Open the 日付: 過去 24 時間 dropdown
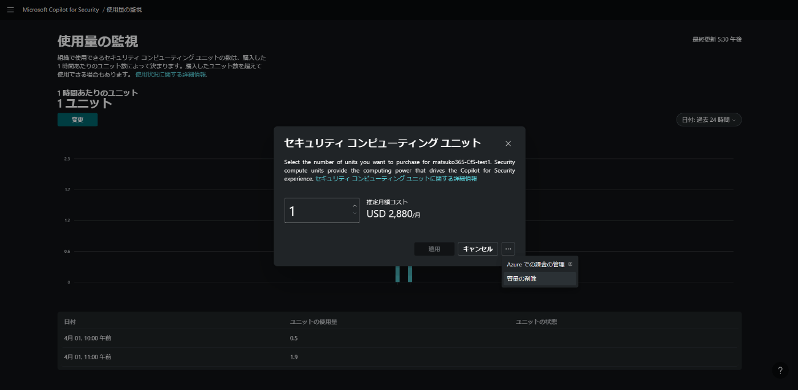This screenshot has width=798, height=390. point(709,120)
